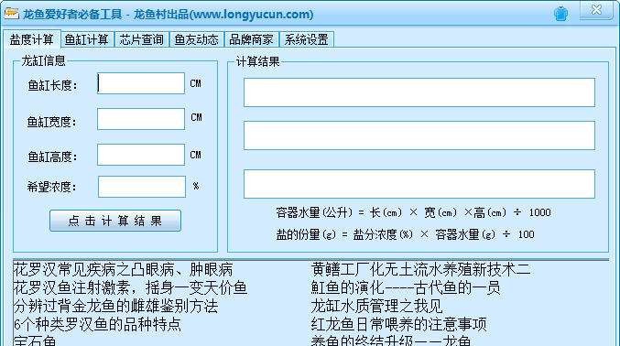Select the second 计算结果 output box
This screenshot has width=620, height=346.
(x=419, y=135)
